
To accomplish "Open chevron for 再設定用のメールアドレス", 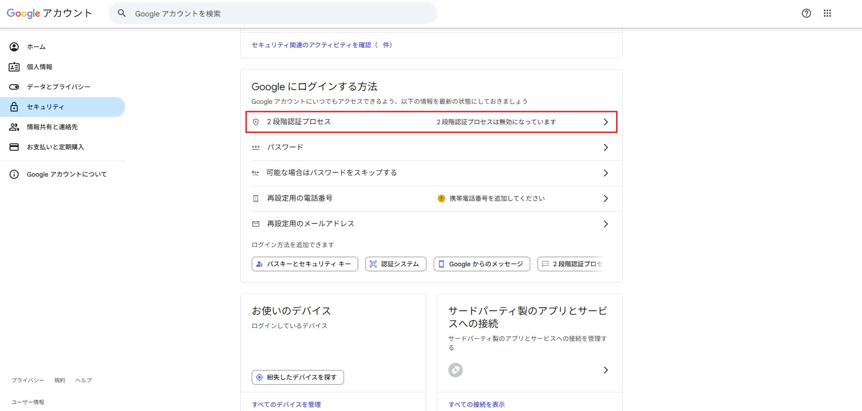I will tap(606, 224).
